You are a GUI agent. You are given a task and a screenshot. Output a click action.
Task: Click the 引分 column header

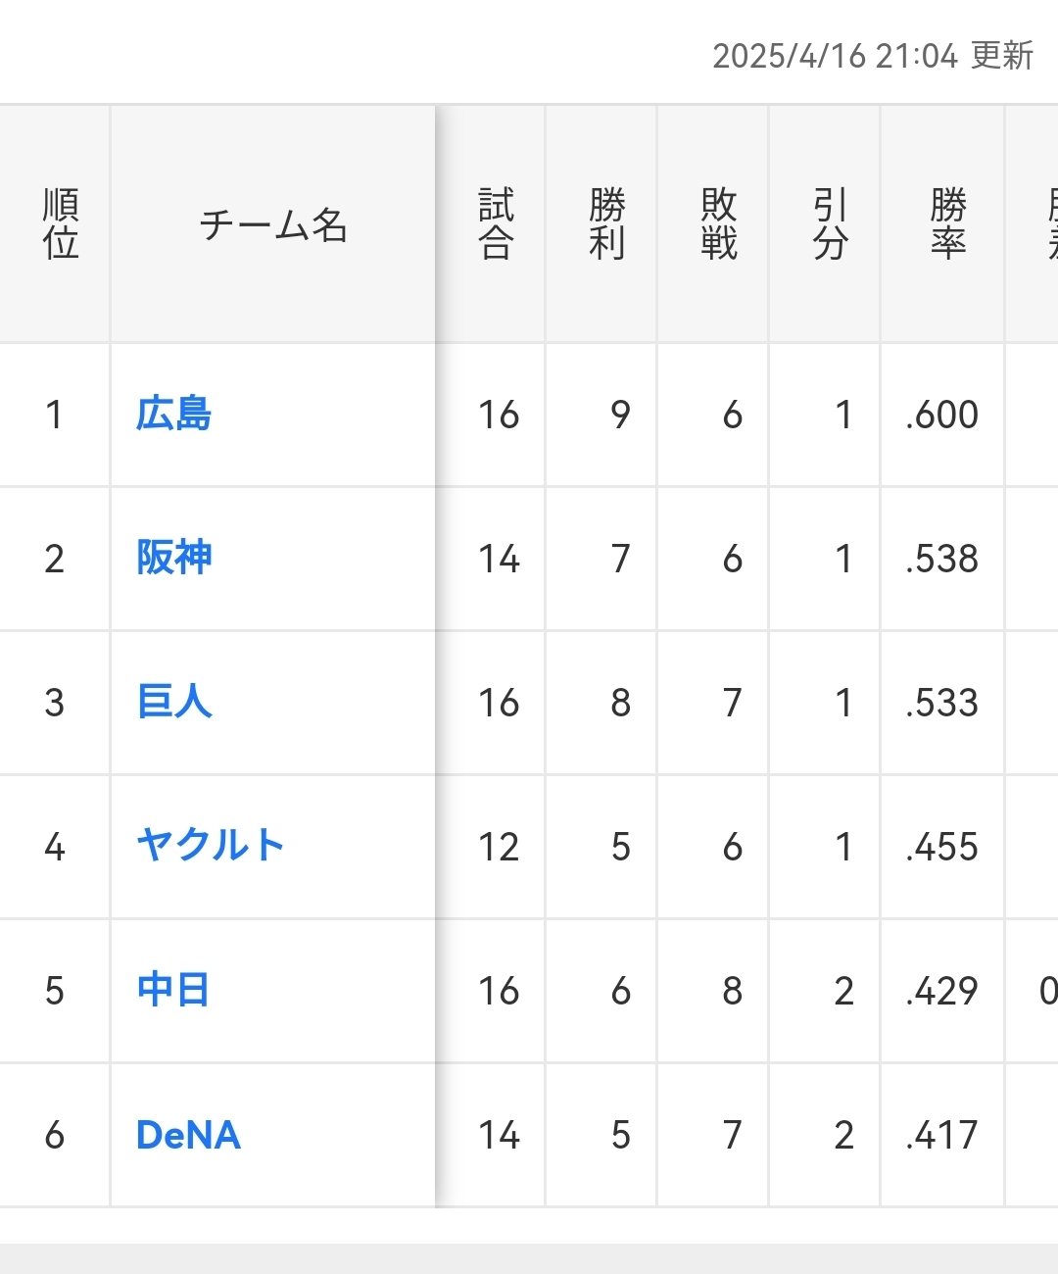tap(830, 224)
